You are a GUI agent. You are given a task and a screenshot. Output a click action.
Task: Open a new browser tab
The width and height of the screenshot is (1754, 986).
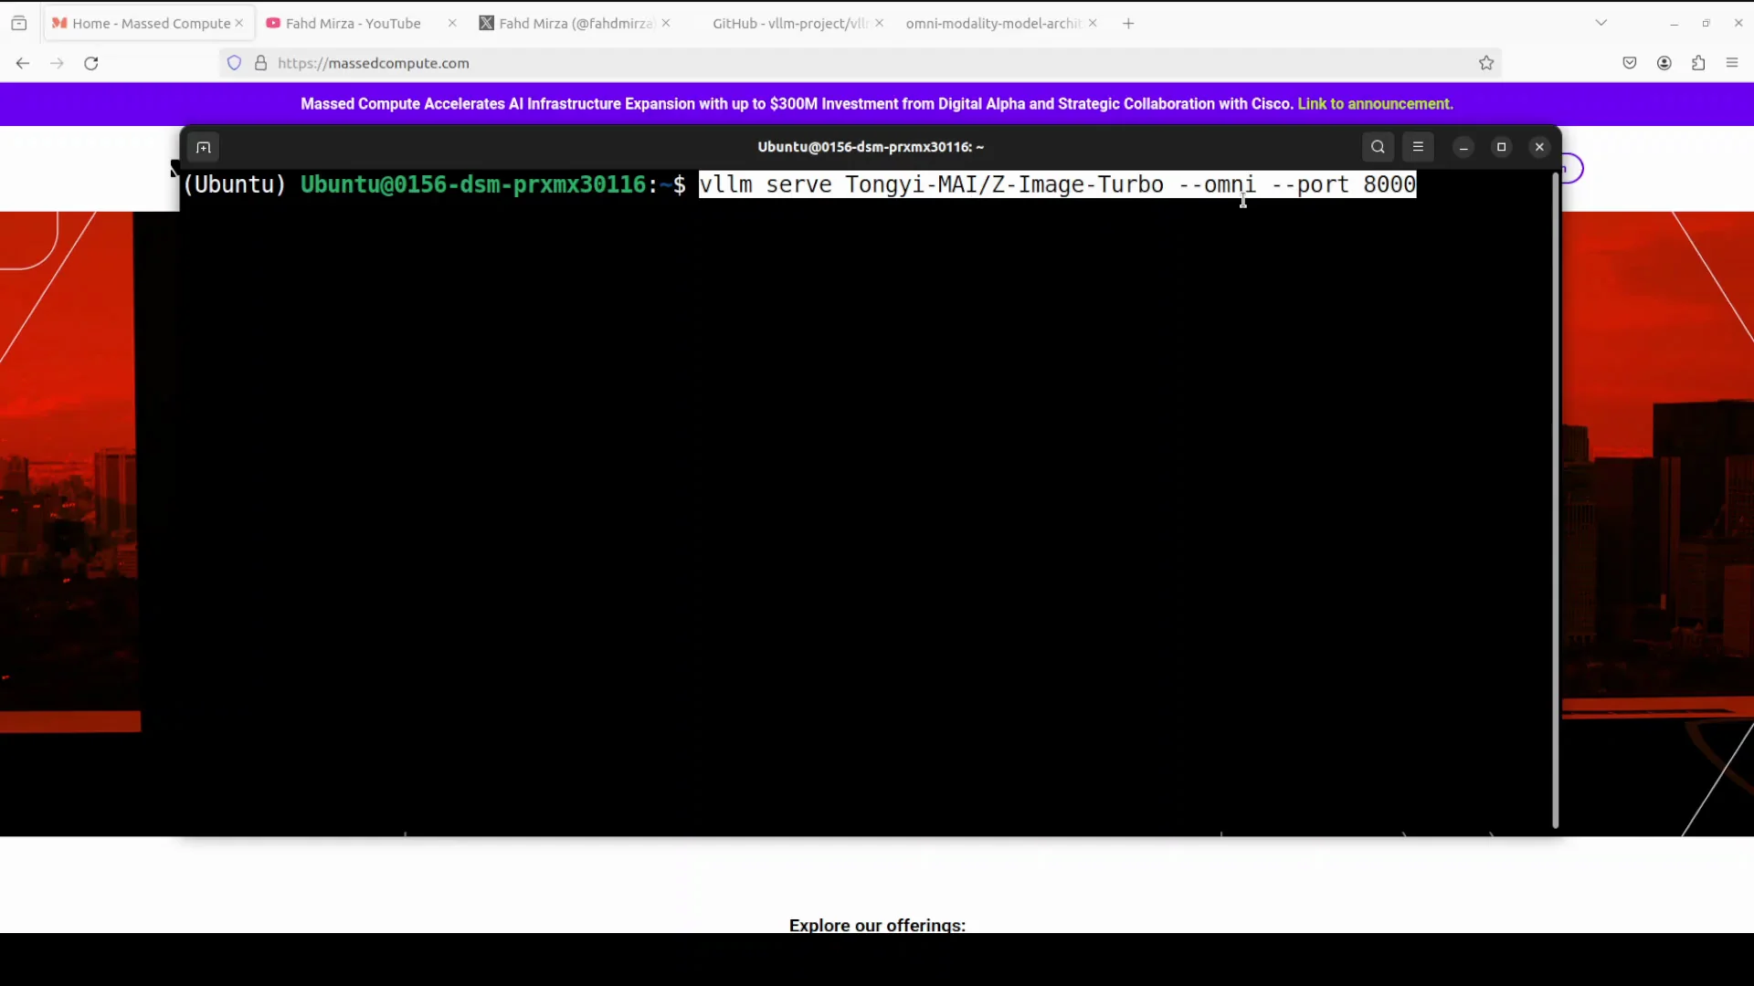[x=1128, y=24]
